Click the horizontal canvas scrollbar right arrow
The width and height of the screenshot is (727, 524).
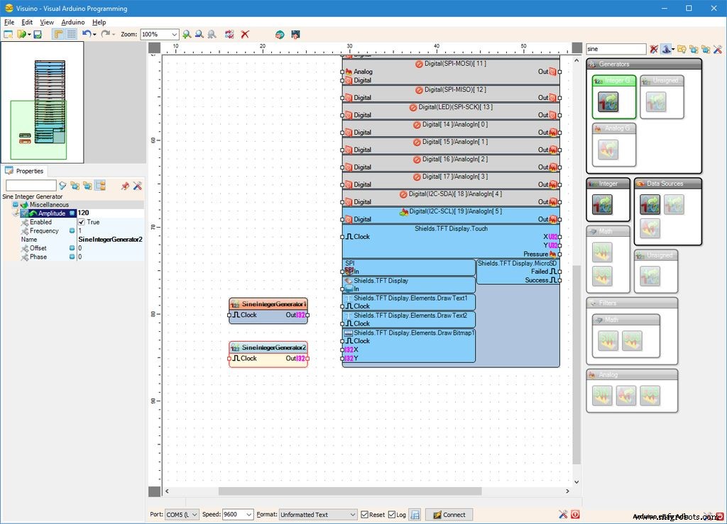pos(567,491)
